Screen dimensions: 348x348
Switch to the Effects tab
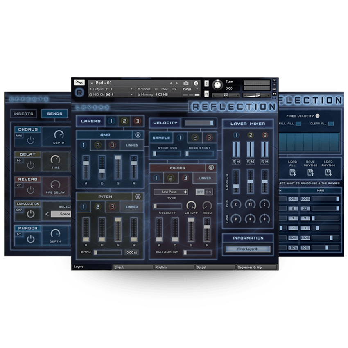pyautogui.click(x=133, y=267)
